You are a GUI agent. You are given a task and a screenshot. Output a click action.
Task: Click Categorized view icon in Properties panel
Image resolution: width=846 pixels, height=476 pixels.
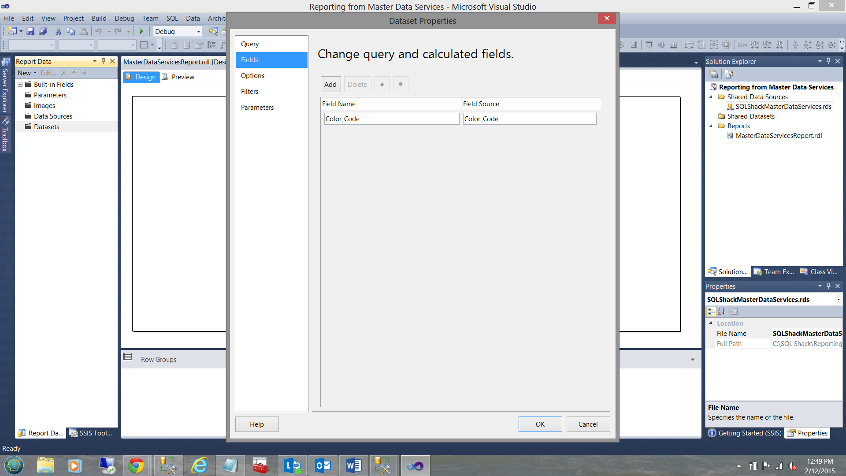711,312
